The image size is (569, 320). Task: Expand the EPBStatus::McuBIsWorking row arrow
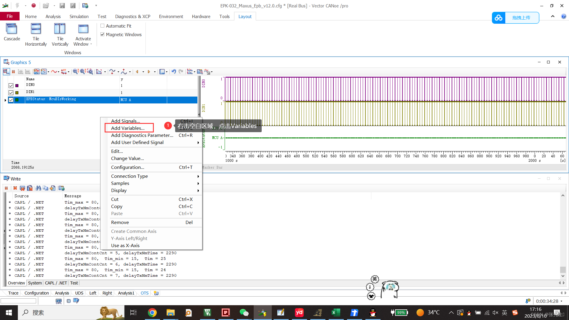click(x=5, y=100)
